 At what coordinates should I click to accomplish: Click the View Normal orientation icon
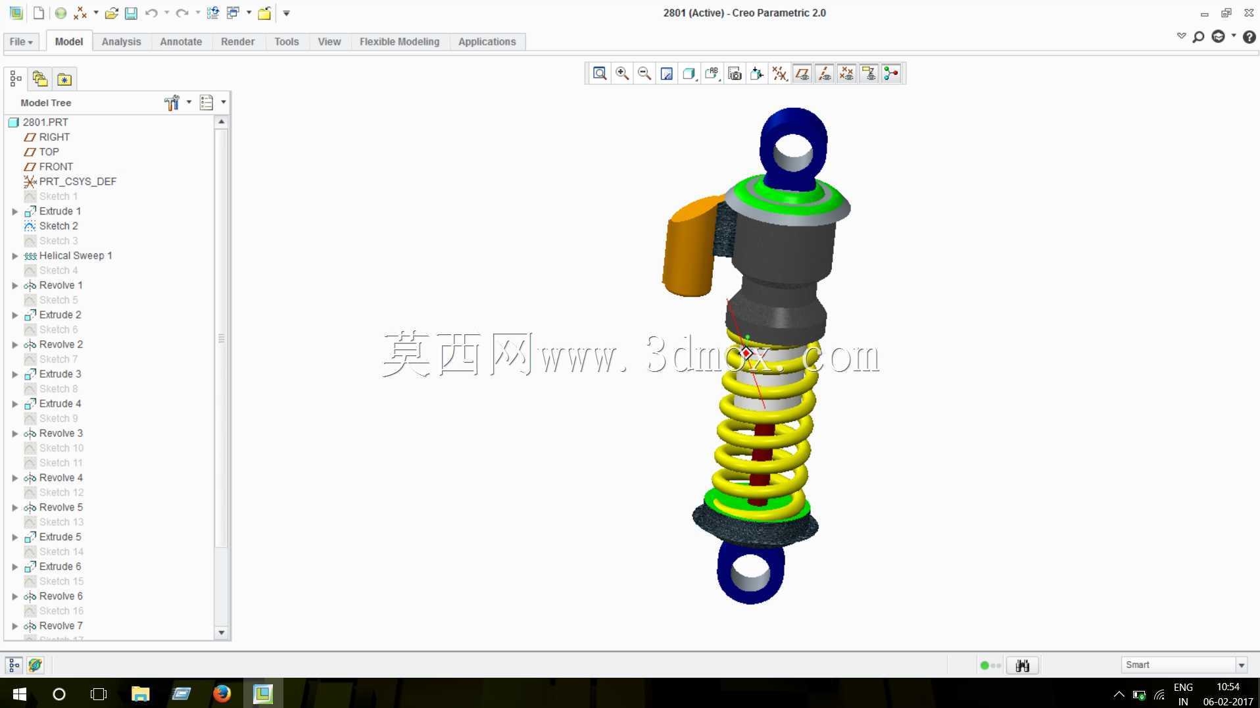[757, 73]
